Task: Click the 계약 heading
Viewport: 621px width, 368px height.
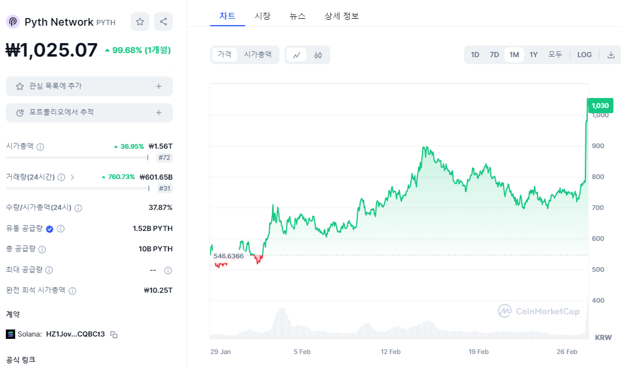Action: 13,314
